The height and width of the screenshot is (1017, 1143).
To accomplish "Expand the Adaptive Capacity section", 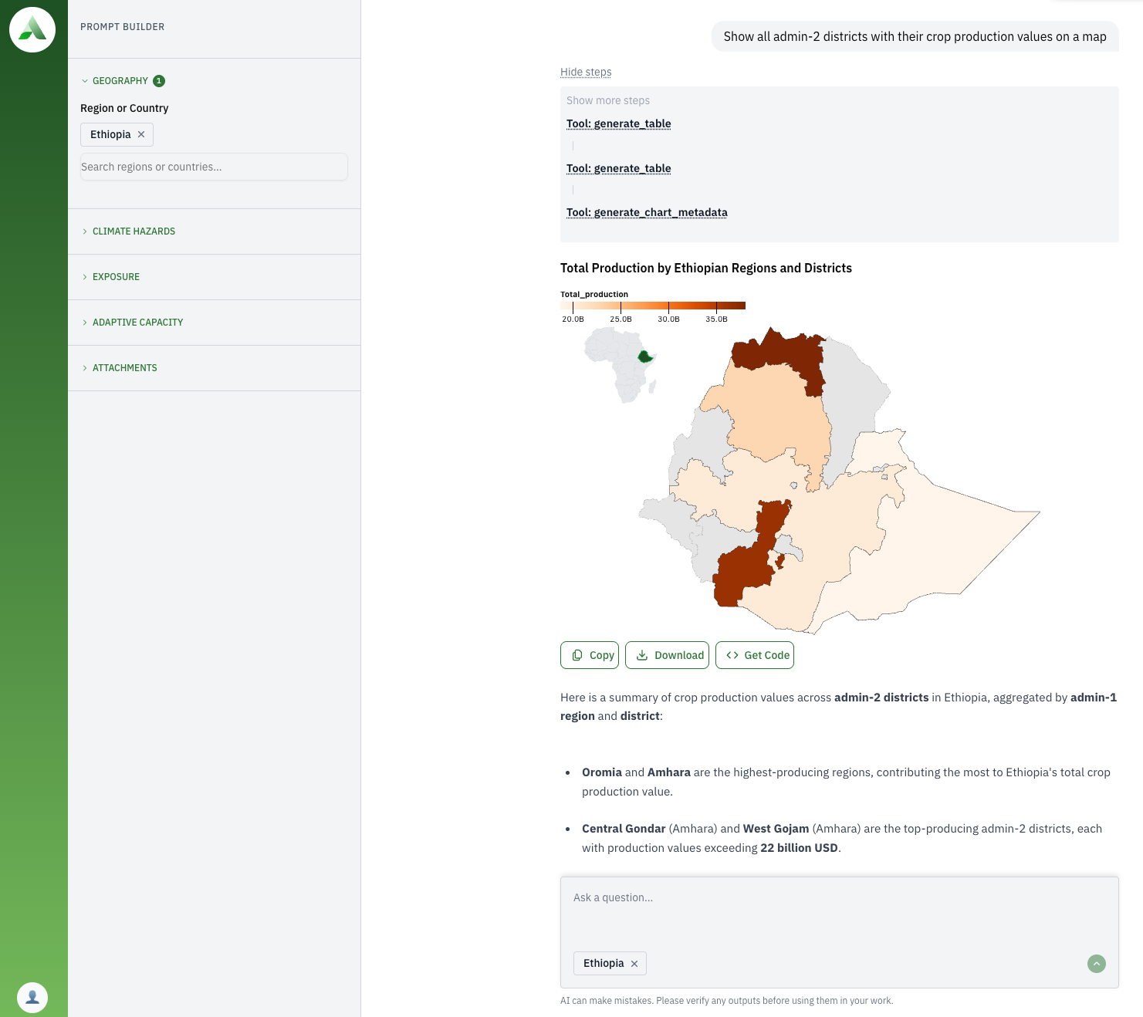I will pos(137,323).
